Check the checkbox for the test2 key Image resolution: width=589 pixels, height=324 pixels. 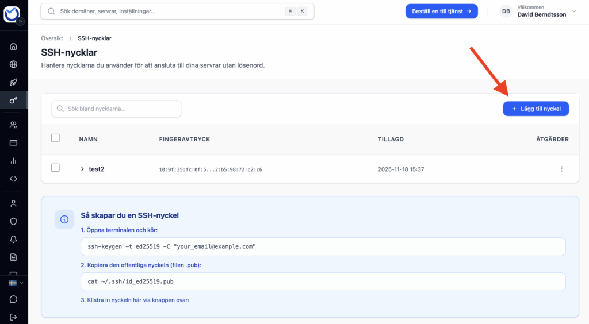pyautogui.click(x=55, y=168)
